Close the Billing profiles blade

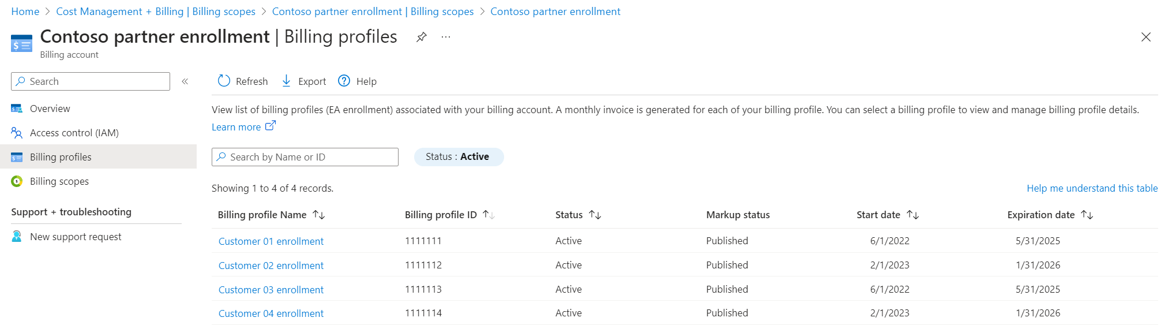pos(1146,37)
